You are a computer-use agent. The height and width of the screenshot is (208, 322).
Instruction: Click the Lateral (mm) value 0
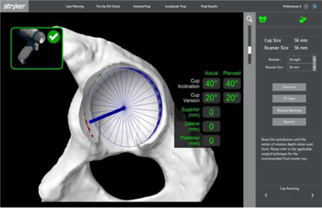click(211, 127)
